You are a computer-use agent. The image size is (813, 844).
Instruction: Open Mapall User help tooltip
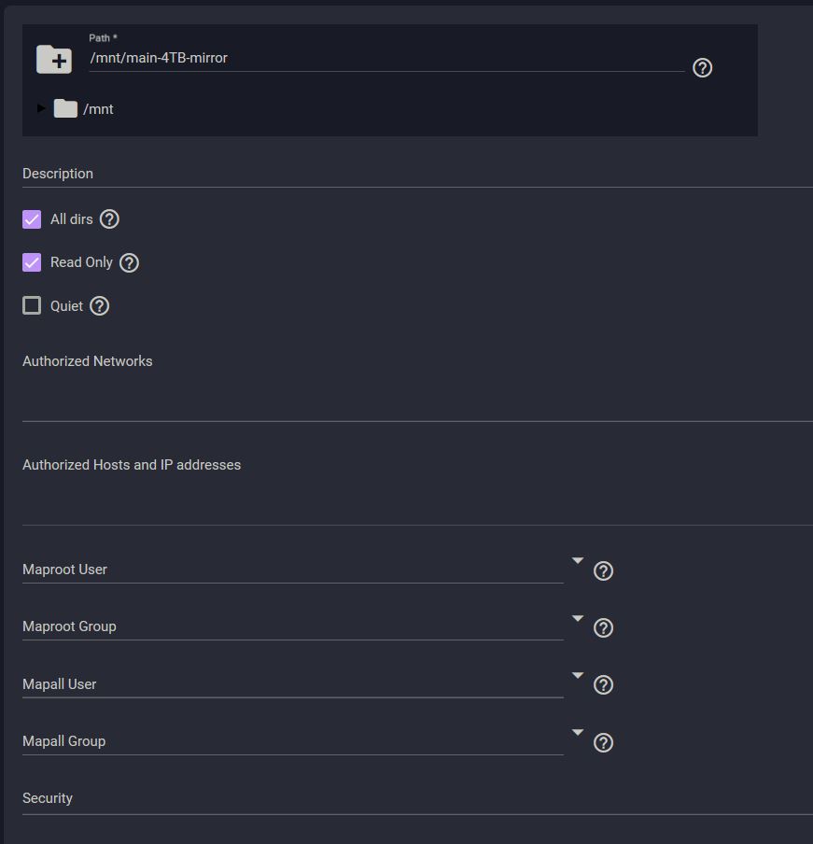(x=603, y=684)
